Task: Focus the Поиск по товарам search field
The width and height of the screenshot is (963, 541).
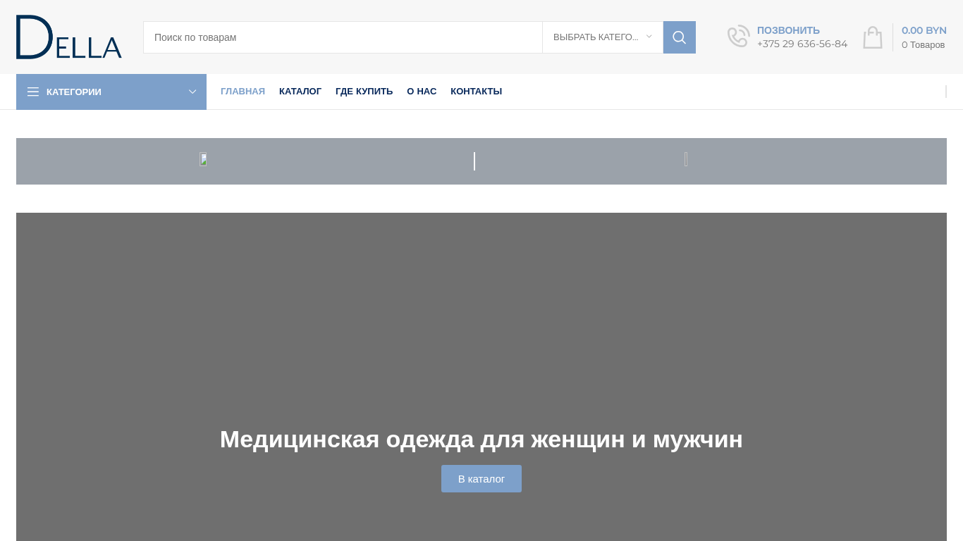Action: tap(343, 37)
